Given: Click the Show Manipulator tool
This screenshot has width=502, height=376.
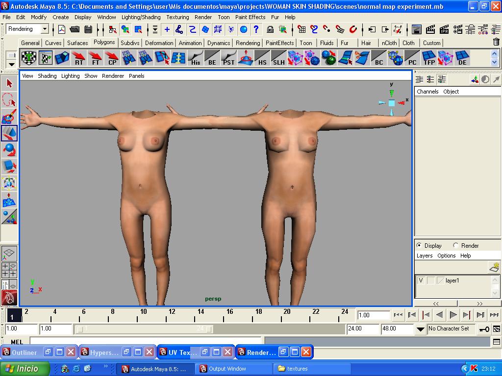Looking at the screenshot, I should [9, 216].
